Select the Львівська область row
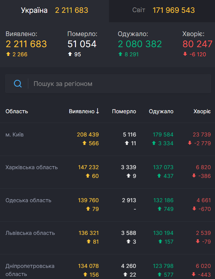 (30, 233)
